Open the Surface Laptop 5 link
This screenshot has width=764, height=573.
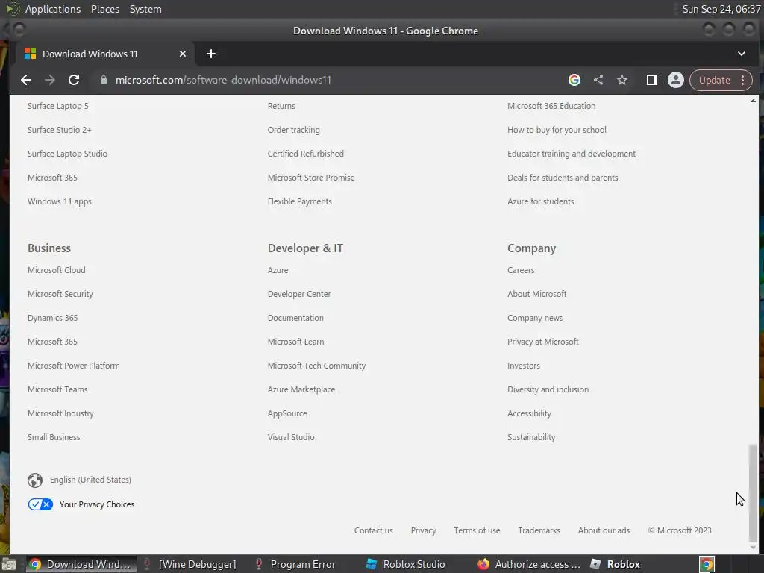pyautogui.click(x=58, y=106)
